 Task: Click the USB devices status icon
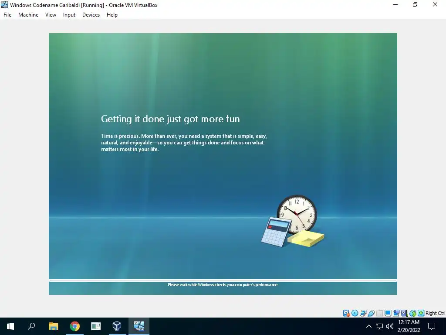[x=371, y=313]
